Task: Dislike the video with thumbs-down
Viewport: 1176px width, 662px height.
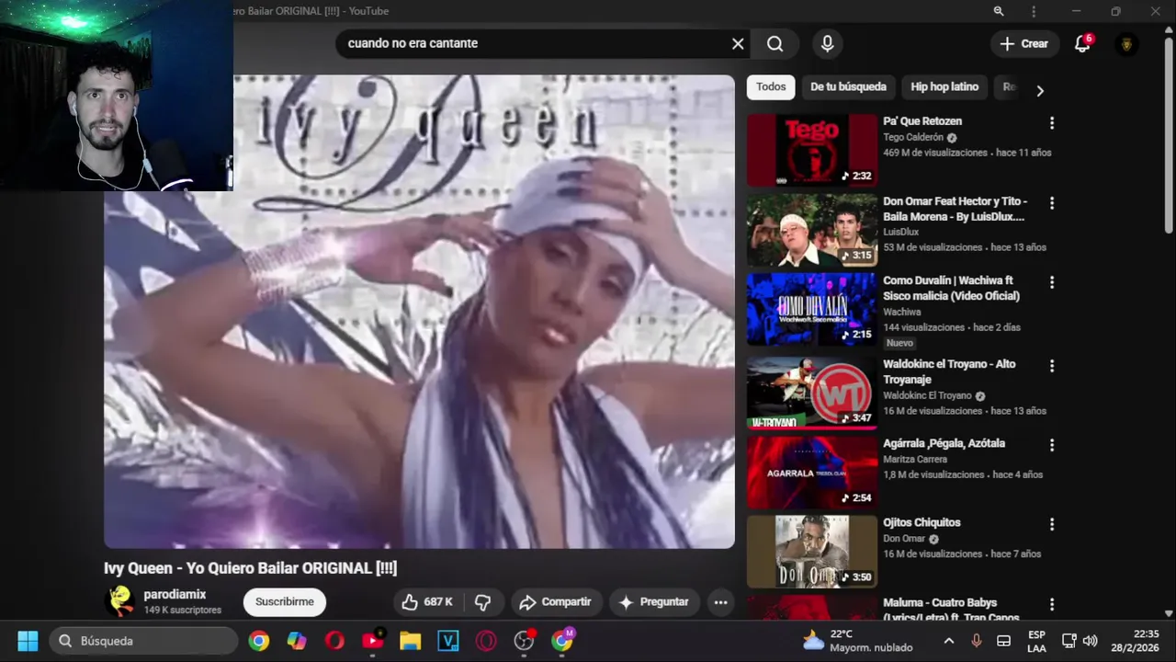Action: [482, 602]
